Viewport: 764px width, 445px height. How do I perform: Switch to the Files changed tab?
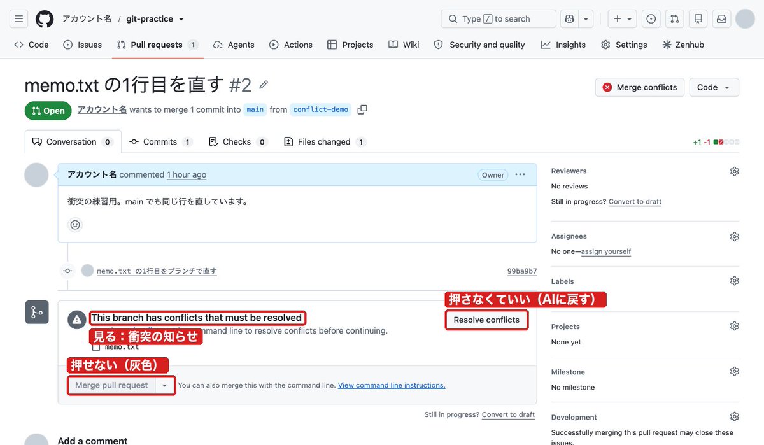[325, 142]
